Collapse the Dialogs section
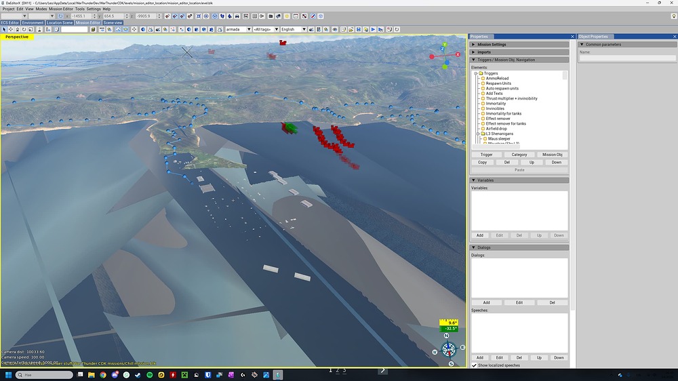The image size is (678, 381). 519,248
